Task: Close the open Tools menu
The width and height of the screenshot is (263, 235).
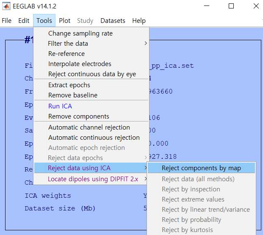Action: [x=44, y=21]
